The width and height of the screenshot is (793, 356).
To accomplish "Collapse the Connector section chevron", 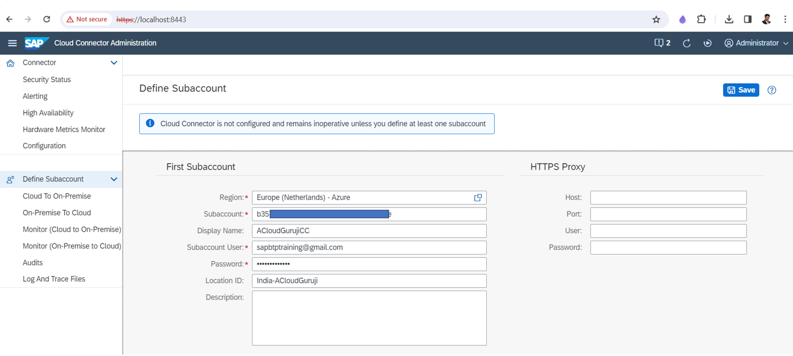I will click(114, 63).
